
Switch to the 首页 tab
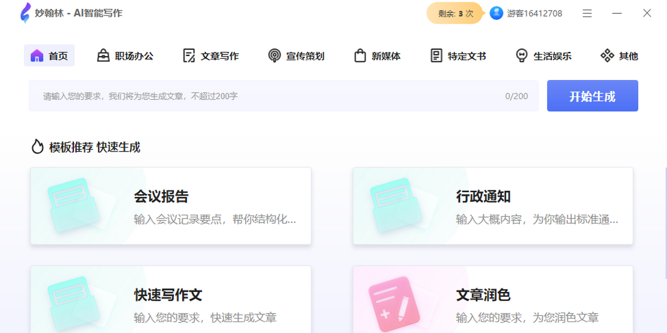[49, 56]
